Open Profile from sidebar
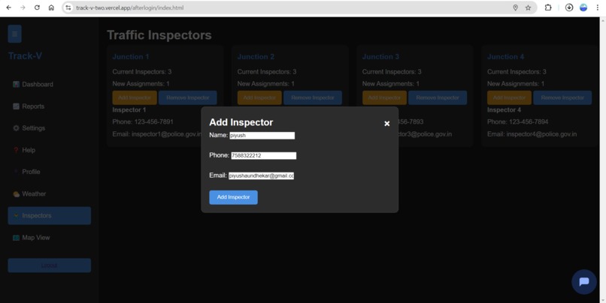This screenshot has height=303, width=606. coord(50,172)
